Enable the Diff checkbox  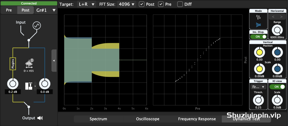tap(180, 4)
